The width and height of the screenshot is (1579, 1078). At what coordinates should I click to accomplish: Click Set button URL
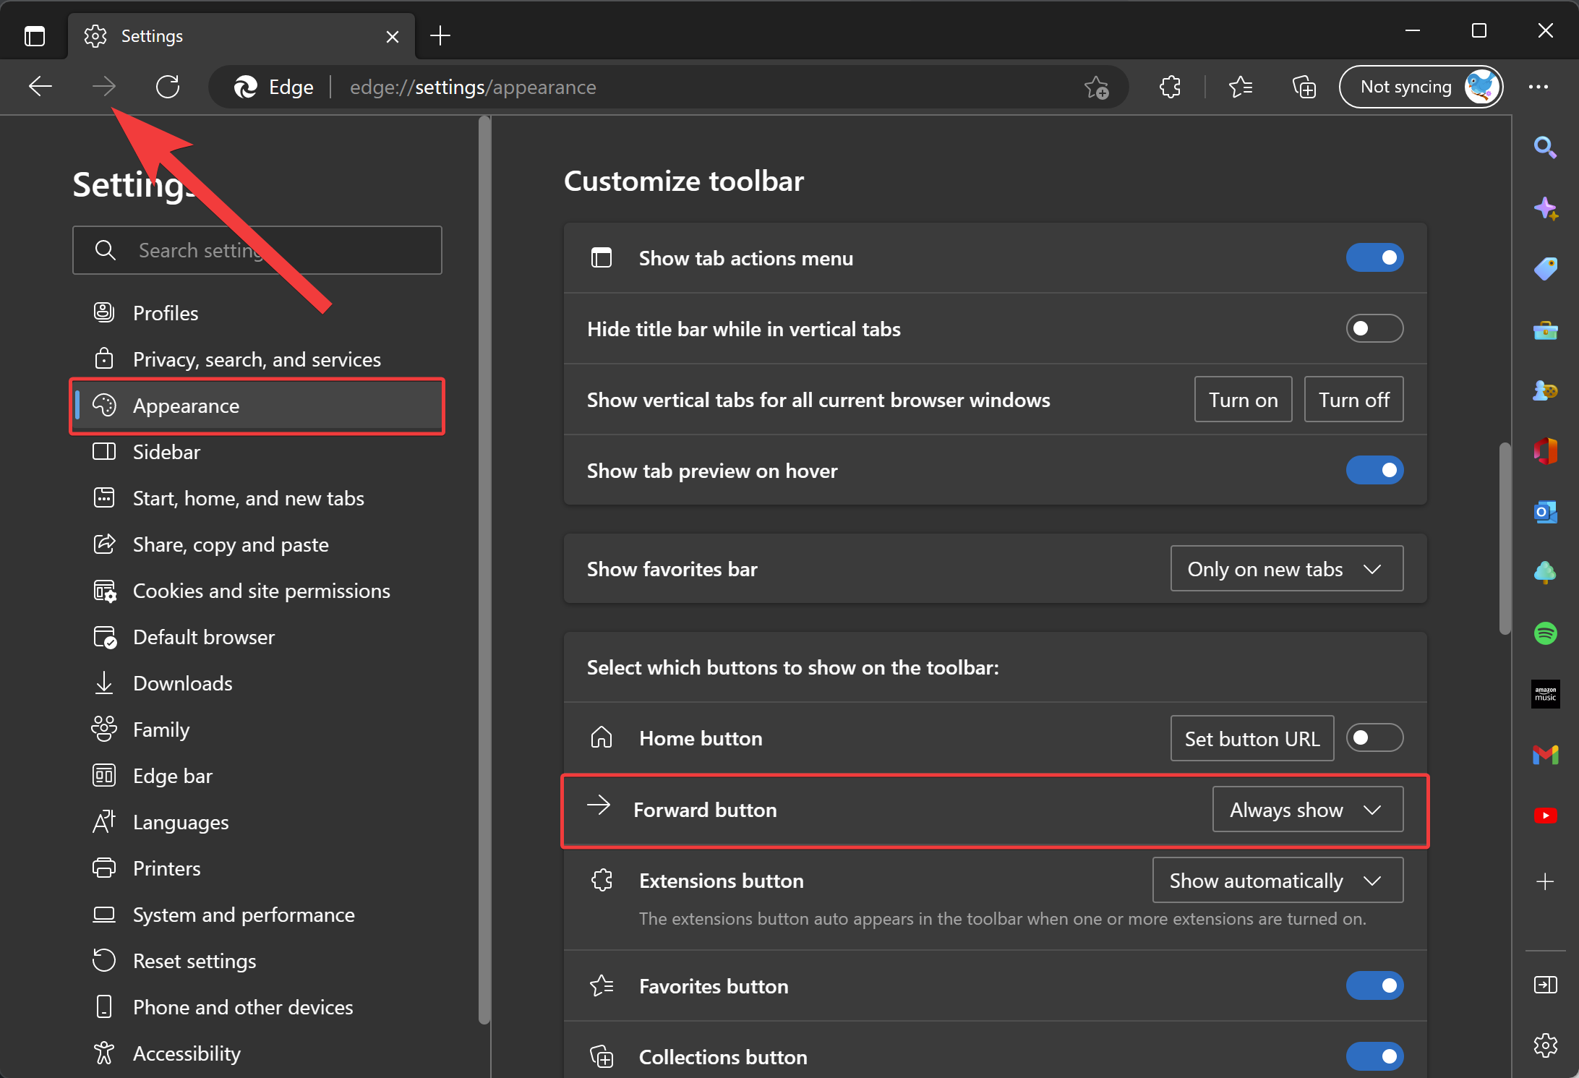click(1252, 738)
